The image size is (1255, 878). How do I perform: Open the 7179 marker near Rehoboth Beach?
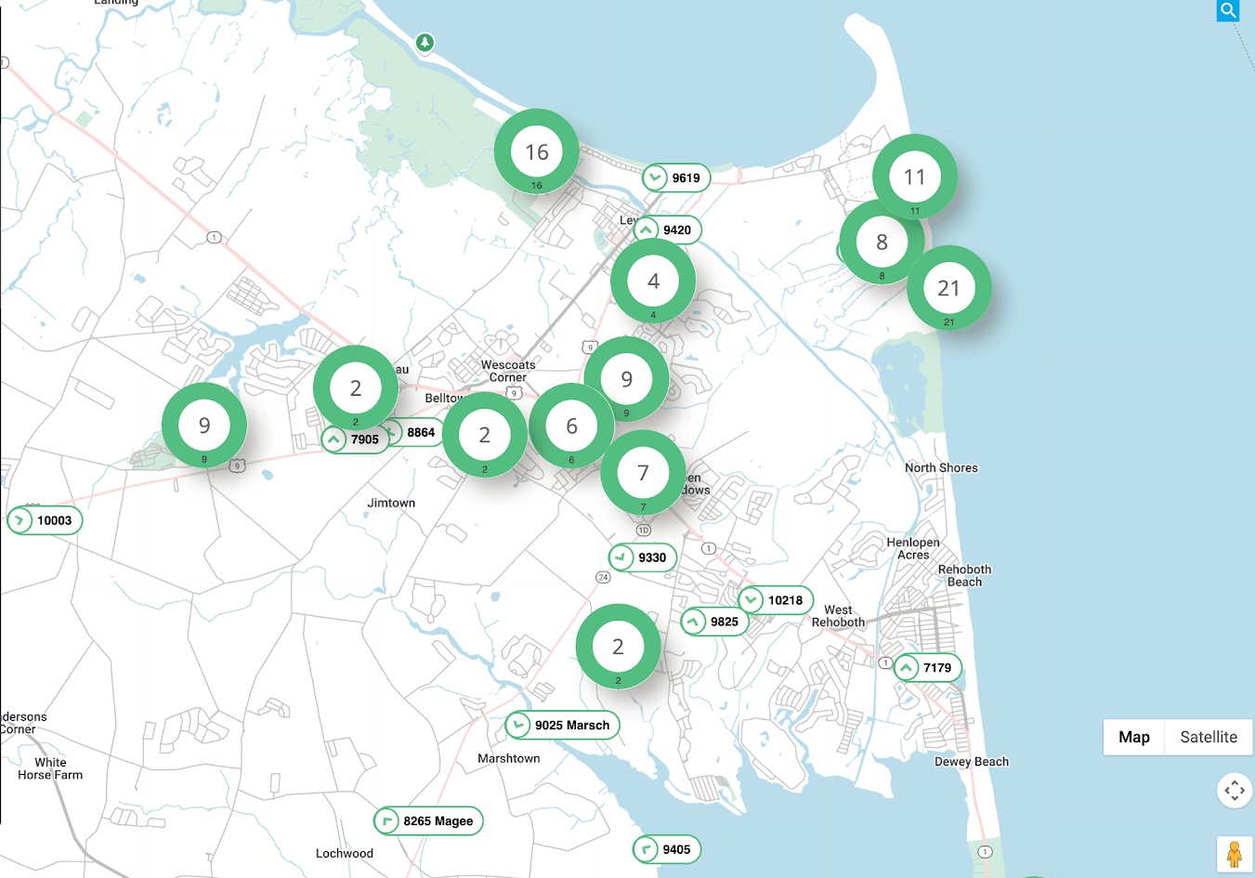click(927, 667)
